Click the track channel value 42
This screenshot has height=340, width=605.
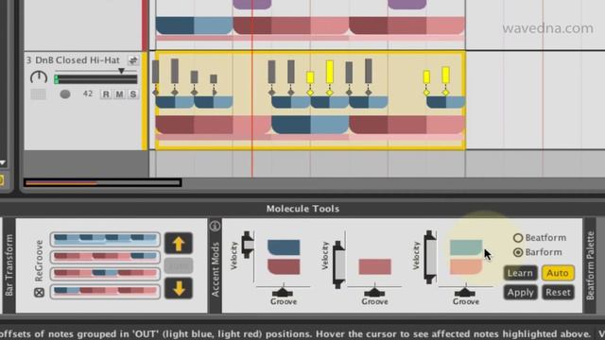click(x=88, y=93)
